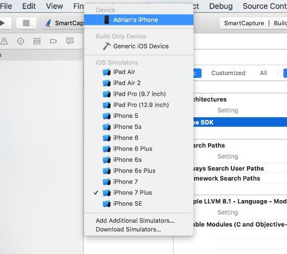Select iPhone 6 Plus simulator
The height and width of the screenshot is (254, 287).
(138, 149)
